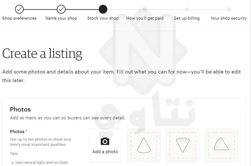Click the Name your shop checkmark circle
Image resolution: width=251 pixels, height=166 pixels.
click(61, 9)
